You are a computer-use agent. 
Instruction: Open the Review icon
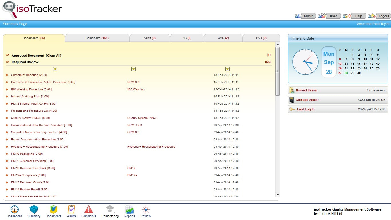click(146, 209)
